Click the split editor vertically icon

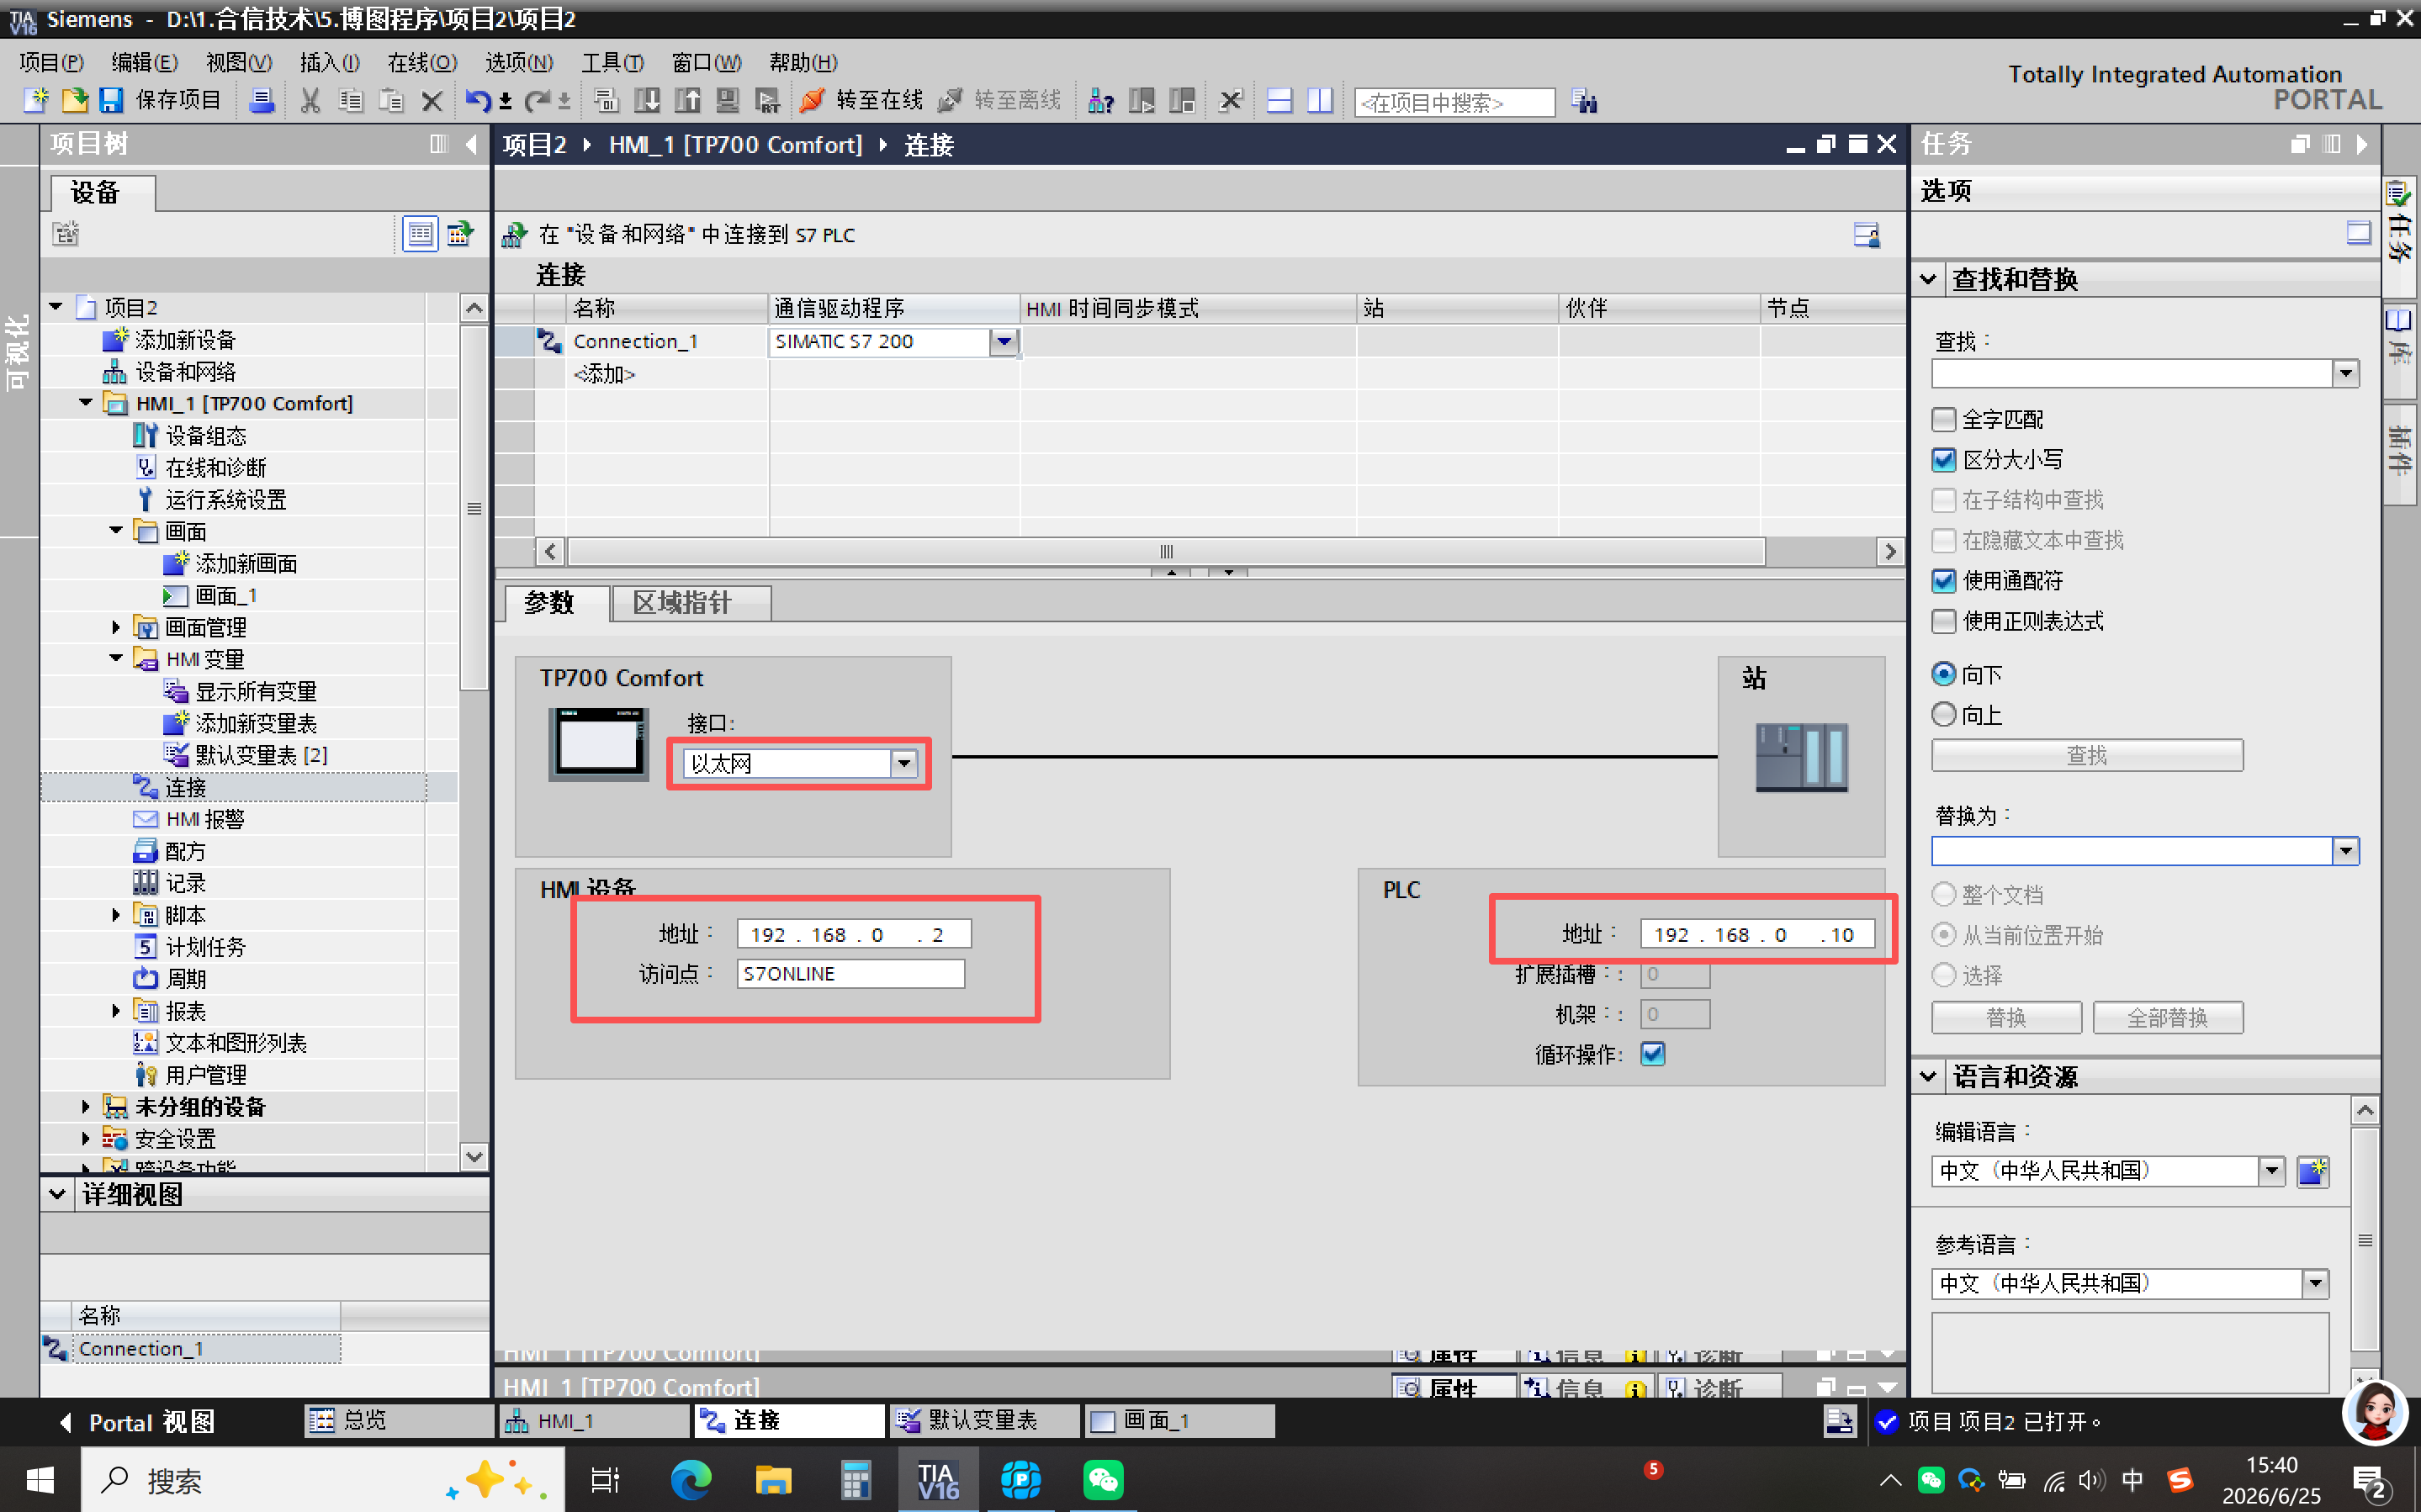[x=1320, y=100]
